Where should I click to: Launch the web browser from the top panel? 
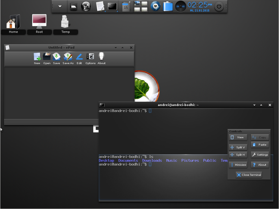click(x=86, y=6)
